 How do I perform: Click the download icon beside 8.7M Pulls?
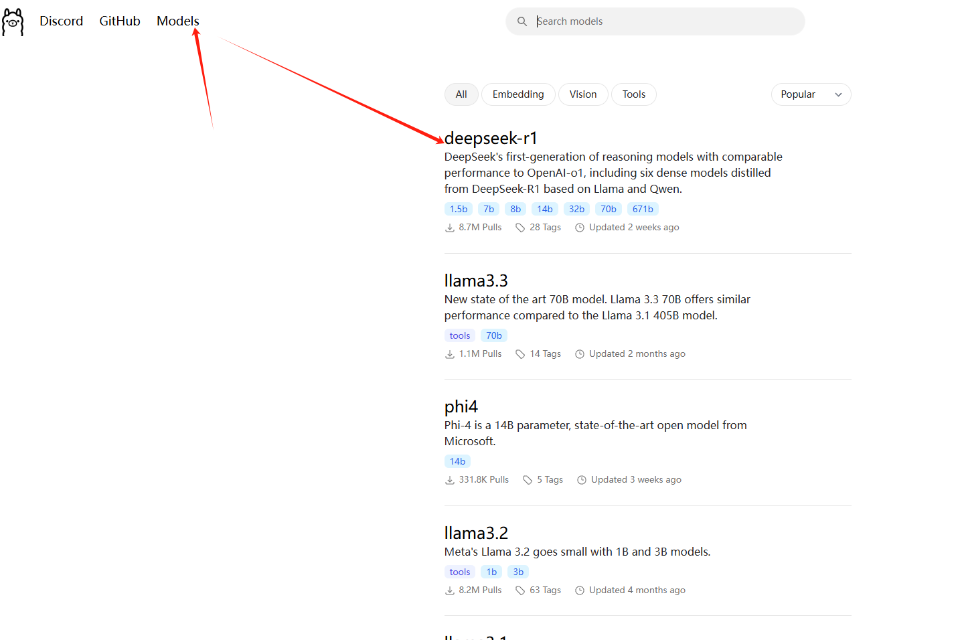coord(450,228)
